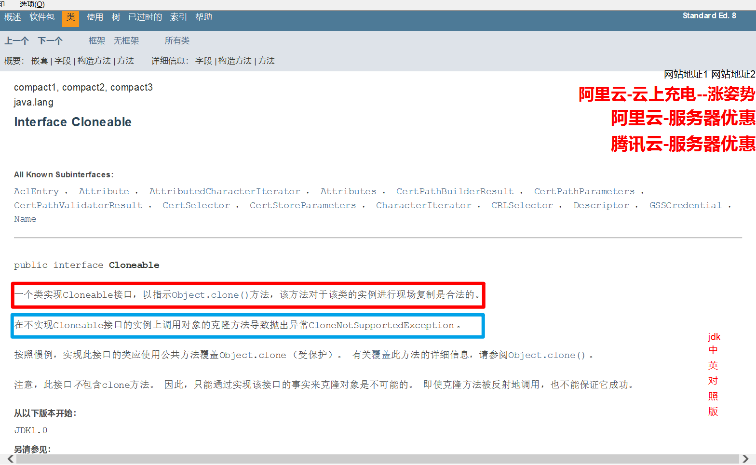Open the CharacterIterator link
Screen dimensions: 756x465
pyautogui.click(x=423, y=205)
